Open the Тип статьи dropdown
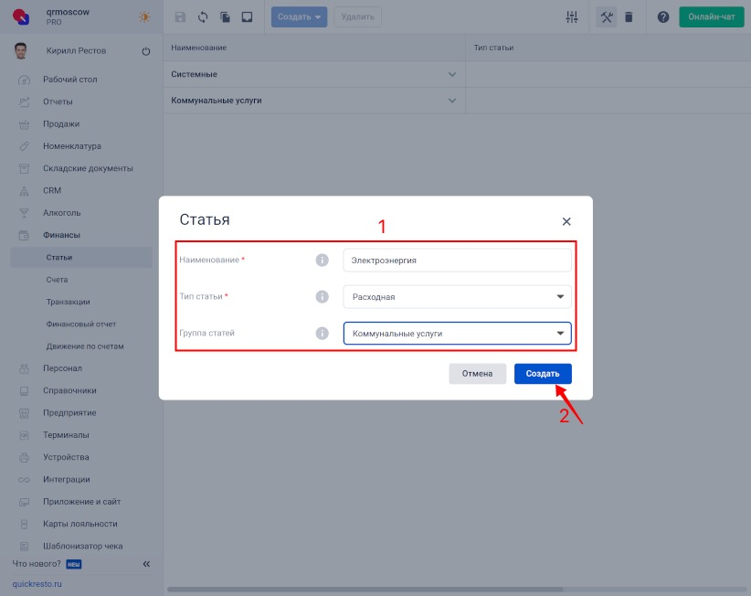Viewport: 751px width, 596px height. tap(457, 297)
